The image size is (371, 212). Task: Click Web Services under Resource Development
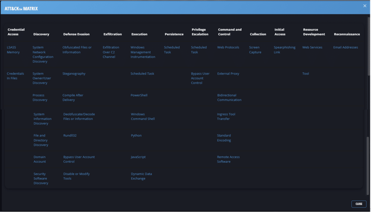tap(312, 47)
